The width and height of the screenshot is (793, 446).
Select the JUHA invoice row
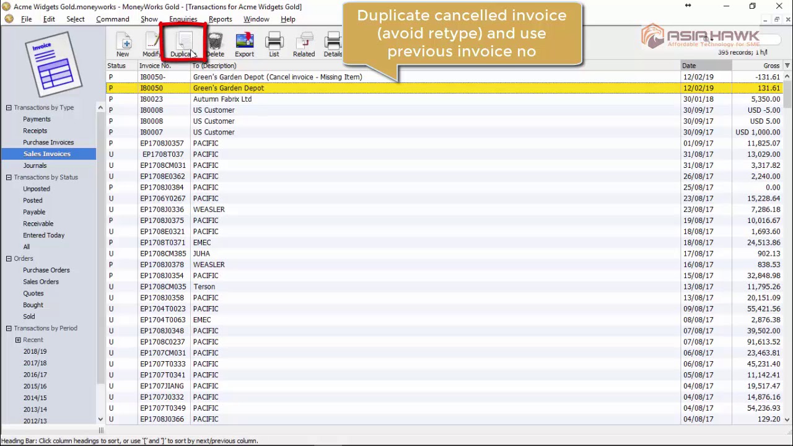coord(444,253)
